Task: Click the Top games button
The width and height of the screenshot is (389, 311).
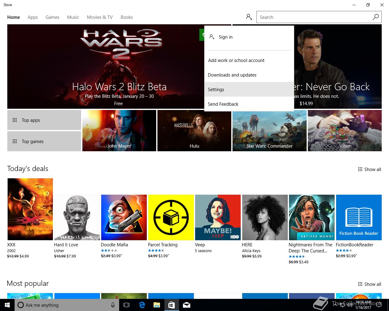Action: [x=44, y=141]
